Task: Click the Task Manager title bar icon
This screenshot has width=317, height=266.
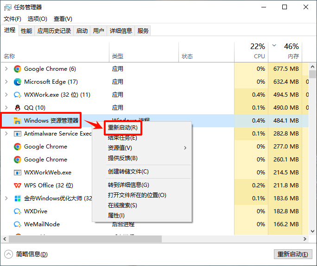Action: click(x=8, y=7)
